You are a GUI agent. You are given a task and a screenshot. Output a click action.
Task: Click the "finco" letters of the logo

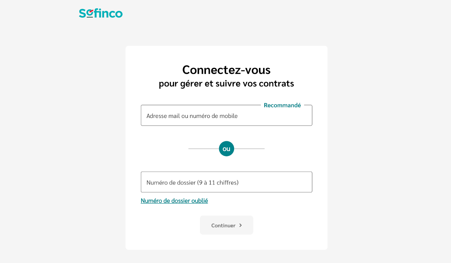(x=109, y=14)
